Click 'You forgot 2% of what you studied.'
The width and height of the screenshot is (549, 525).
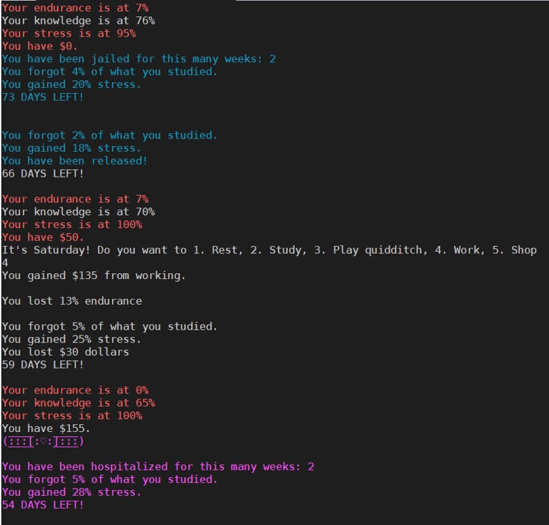(x=110, y=135)
